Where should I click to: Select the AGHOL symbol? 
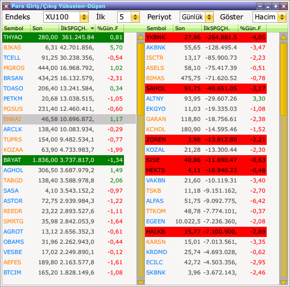click(14, 170)
